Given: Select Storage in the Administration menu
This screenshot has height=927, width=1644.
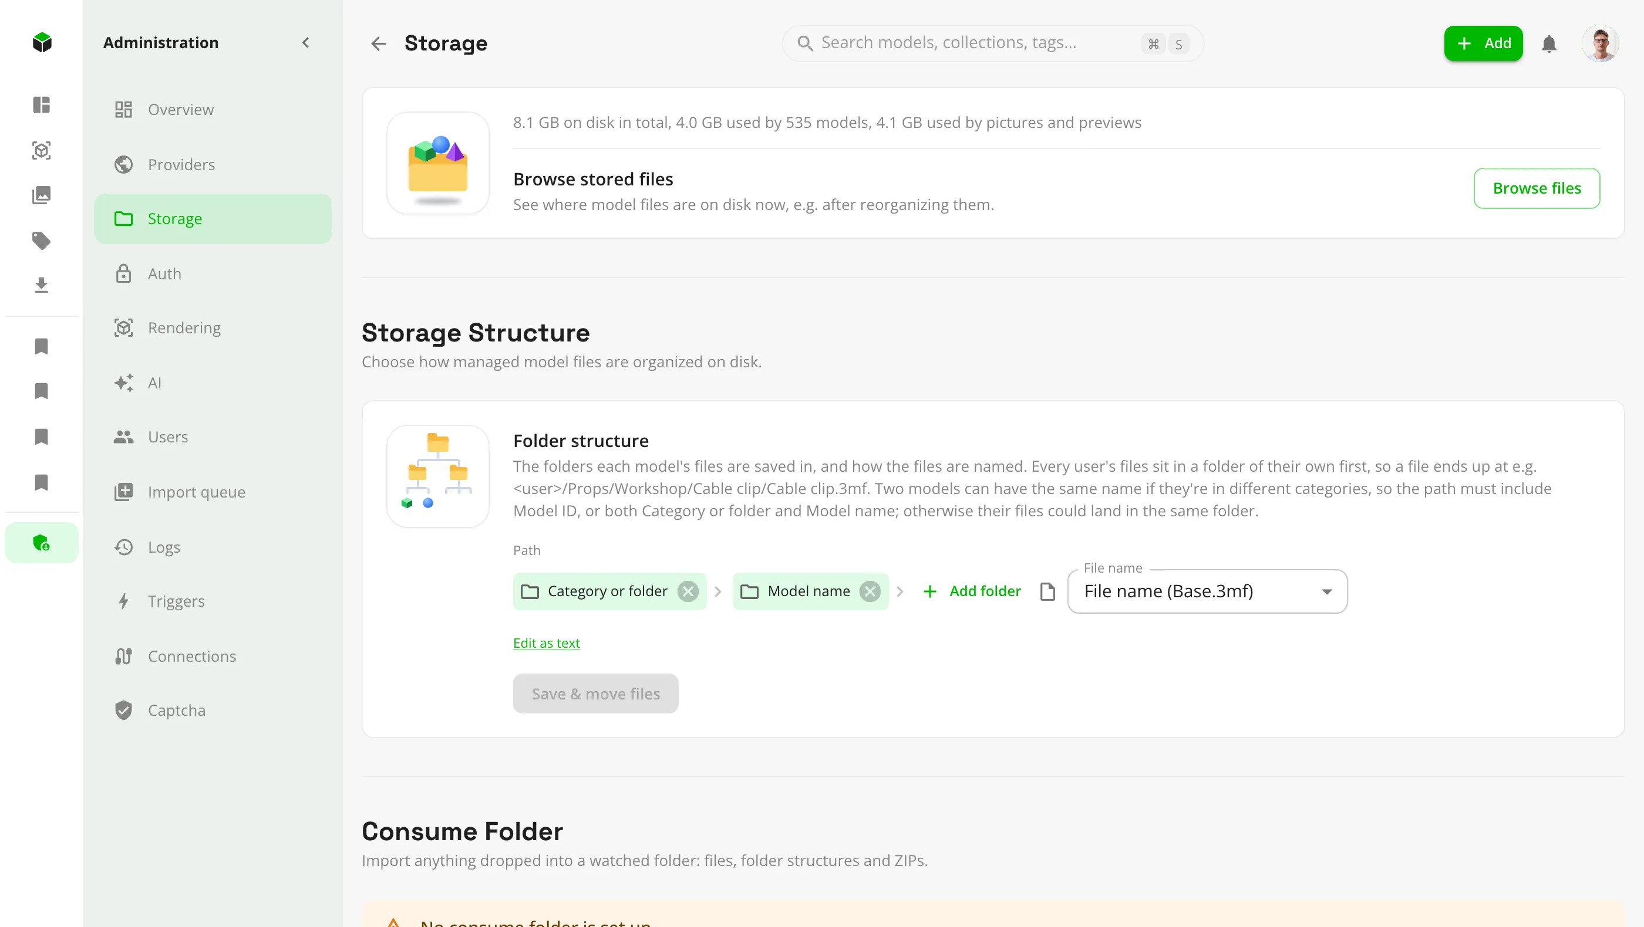Looking at the screenshot, I should point(213,219).
